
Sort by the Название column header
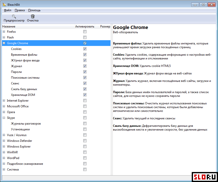[38, 26]
